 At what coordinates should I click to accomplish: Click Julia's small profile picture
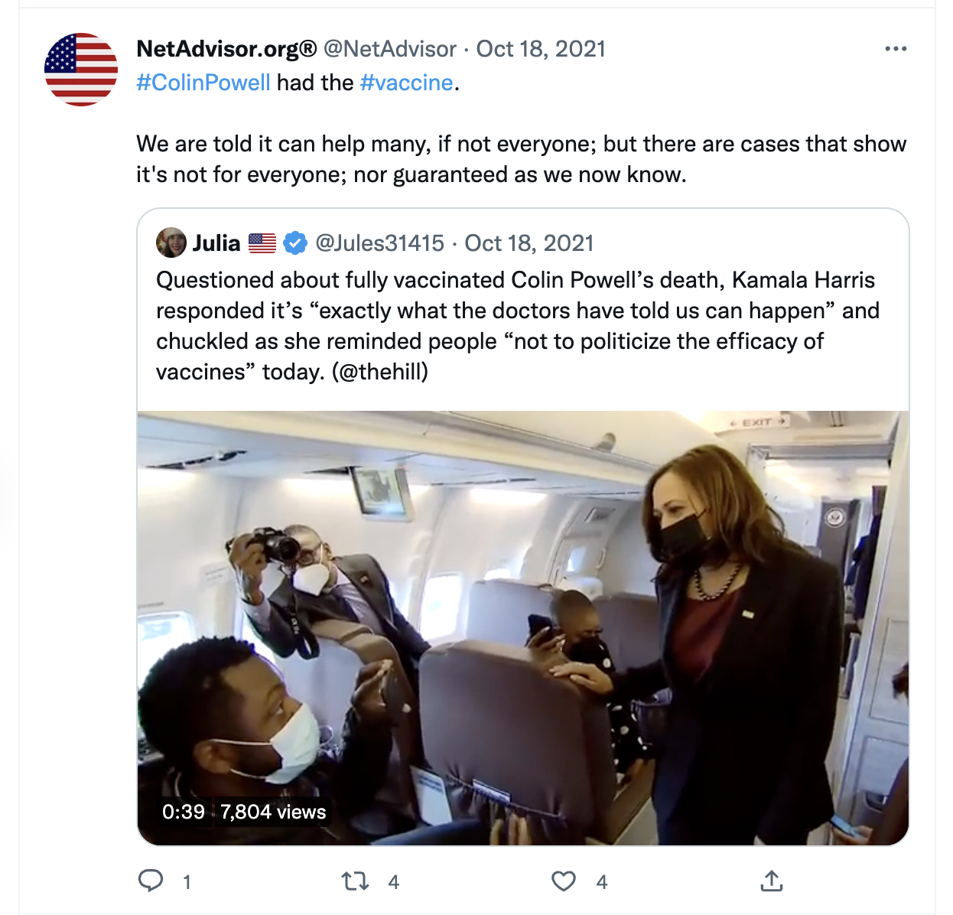pos(171,243)
